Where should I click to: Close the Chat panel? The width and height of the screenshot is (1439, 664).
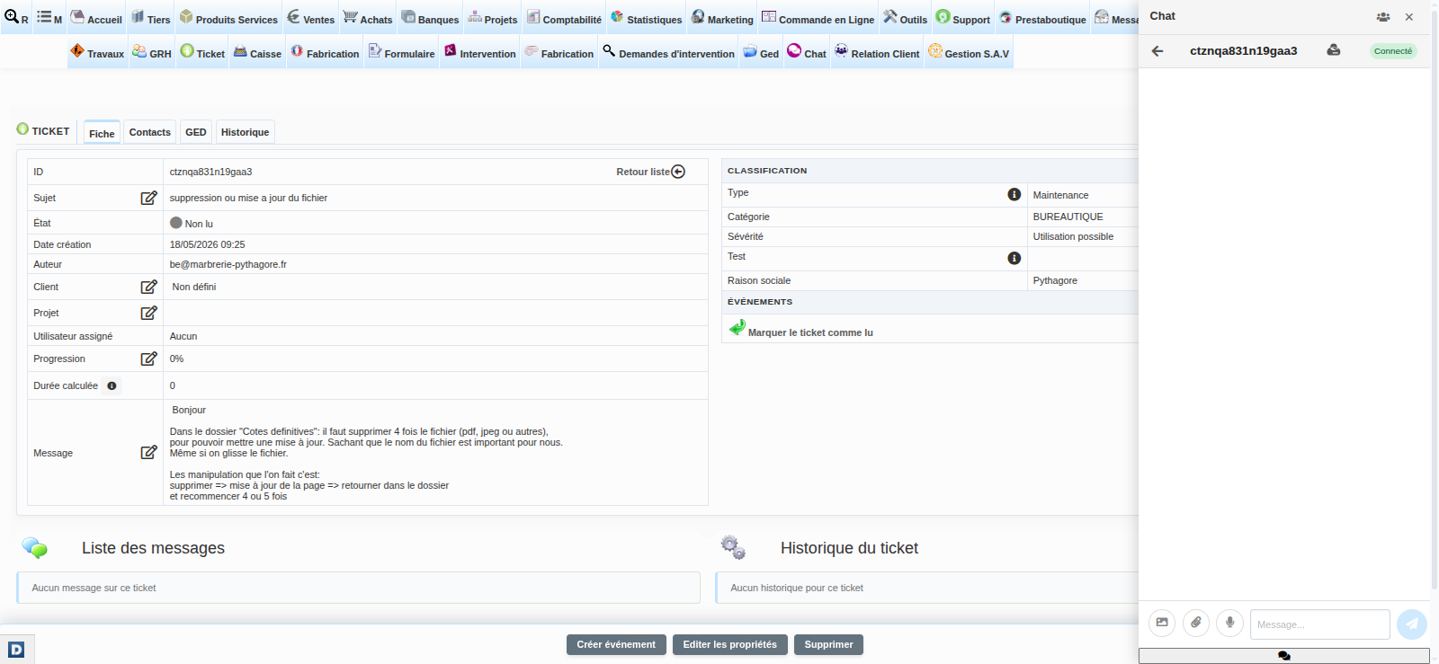coord(1409,17)
